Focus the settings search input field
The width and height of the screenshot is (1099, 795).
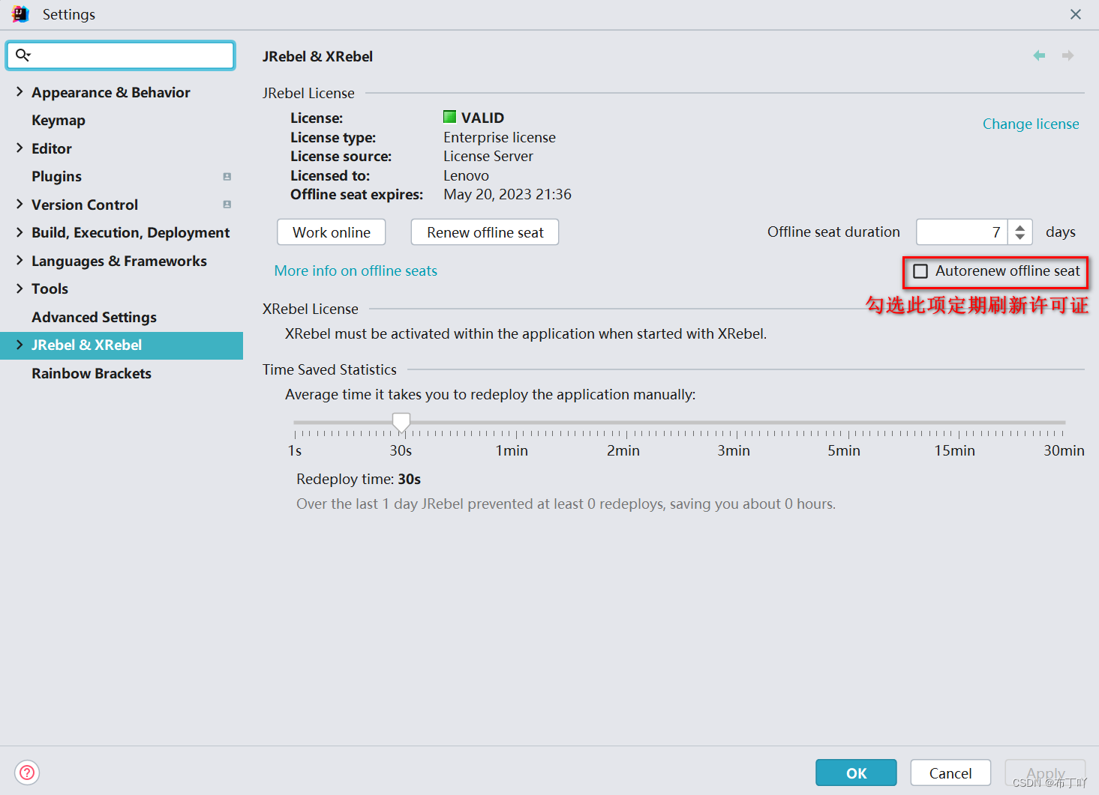pos(121,55)
